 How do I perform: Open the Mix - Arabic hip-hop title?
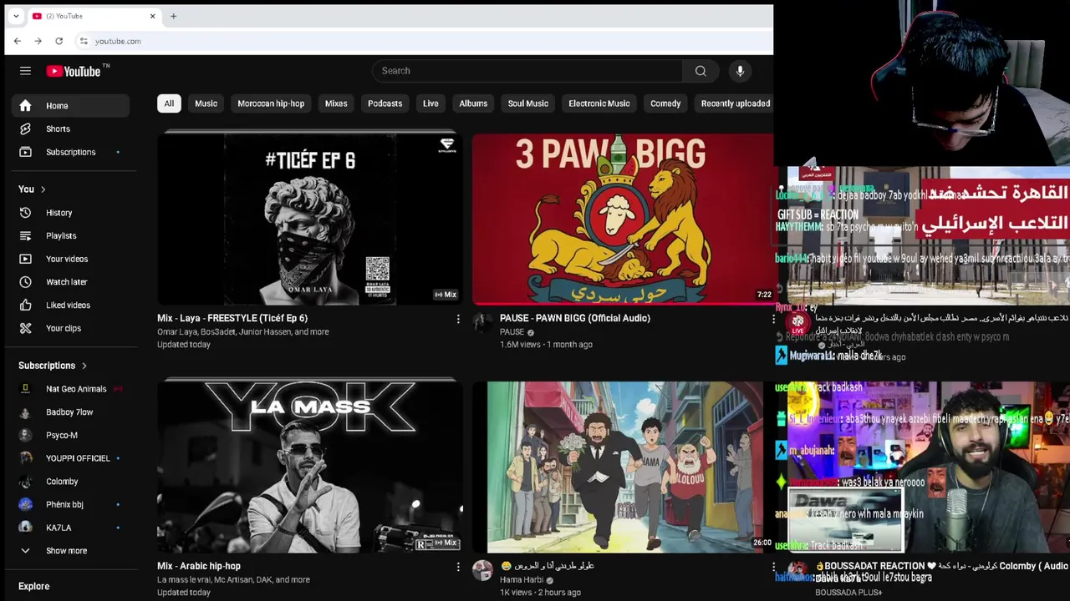pyautogui.click(x=199, y=566)
